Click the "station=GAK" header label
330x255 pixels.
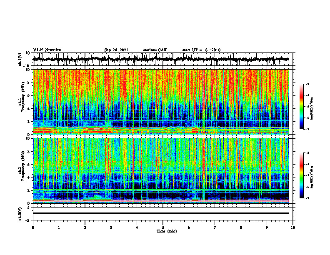click(155, 50)
